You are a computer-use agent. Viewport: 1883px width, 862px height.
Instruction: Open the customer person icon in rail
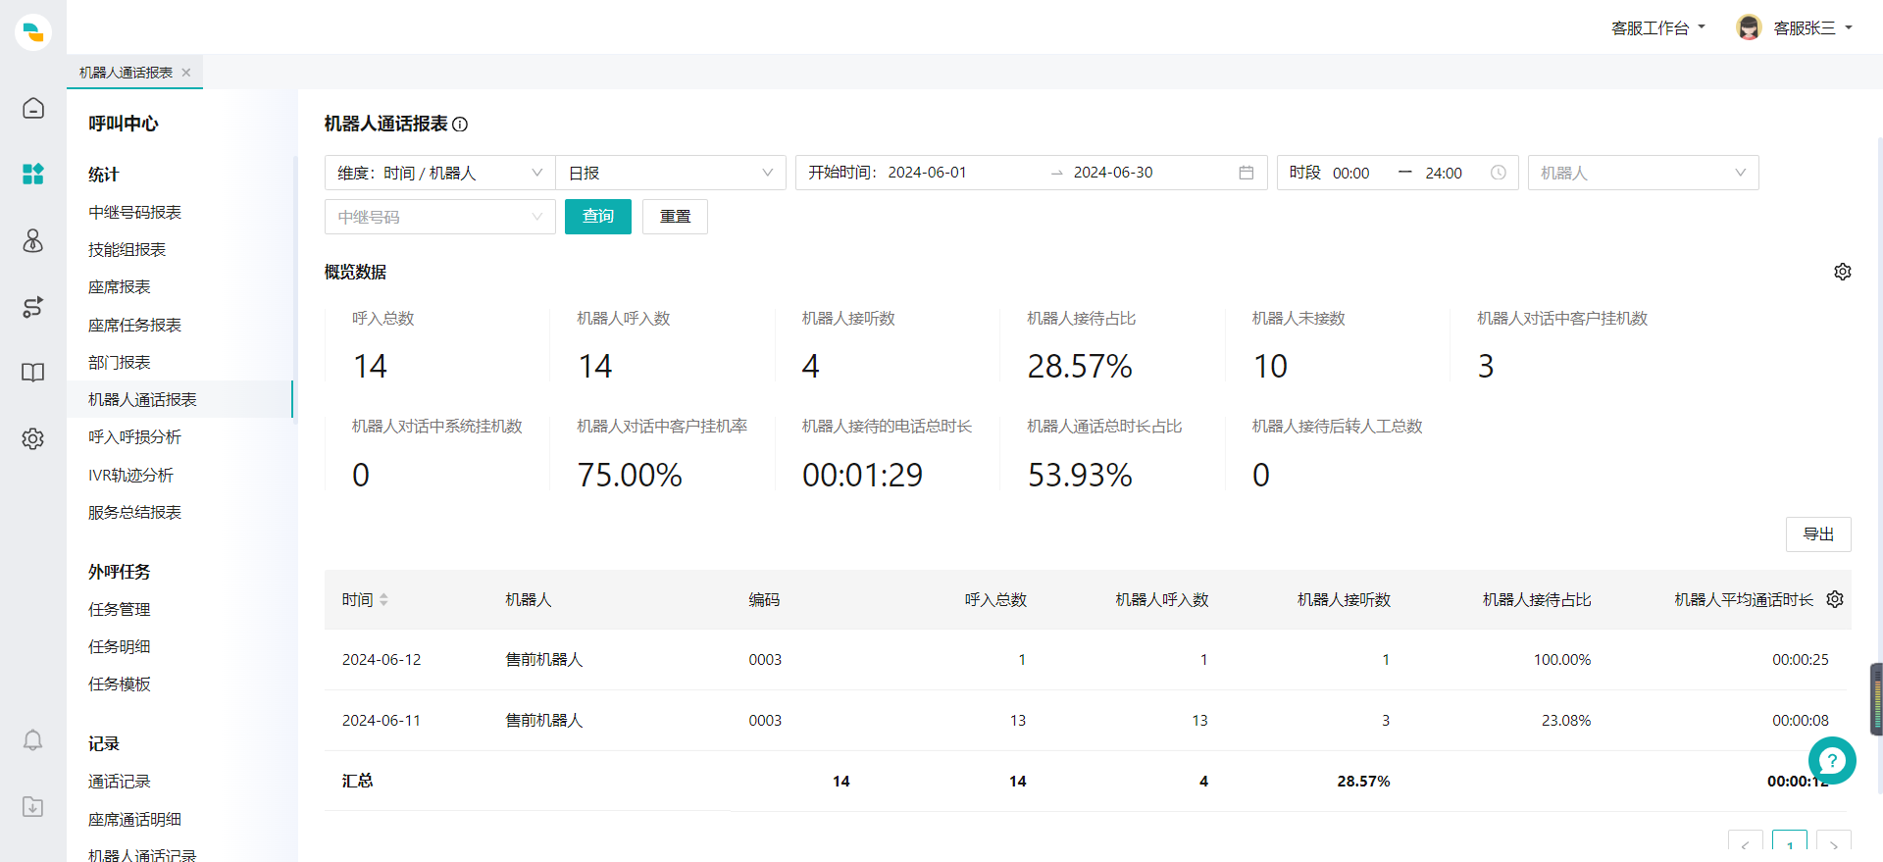click(33, 241)
